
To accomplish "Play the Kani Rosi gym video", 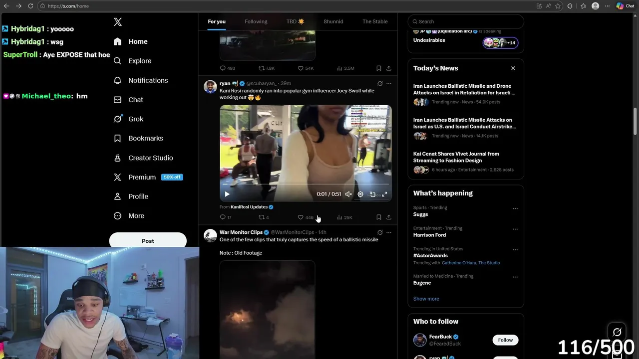I will (x=227, y=194).
